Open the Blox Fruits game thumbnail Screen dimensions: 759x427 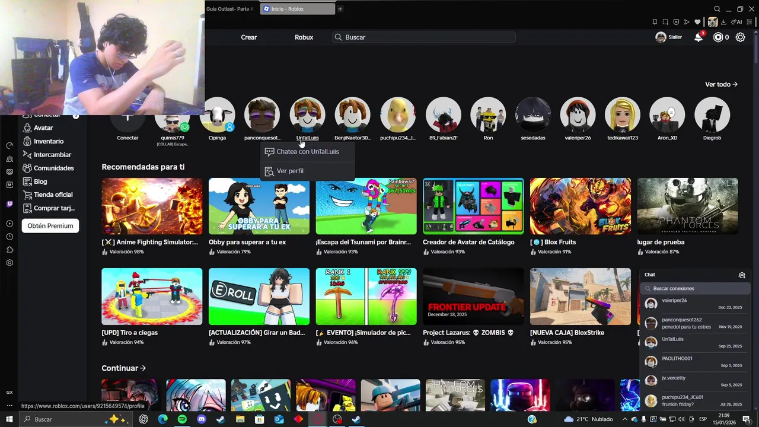tap(581, 206)
